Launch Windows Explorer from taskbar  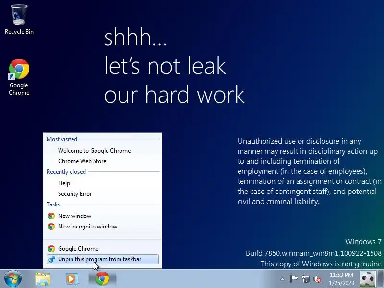43,279
